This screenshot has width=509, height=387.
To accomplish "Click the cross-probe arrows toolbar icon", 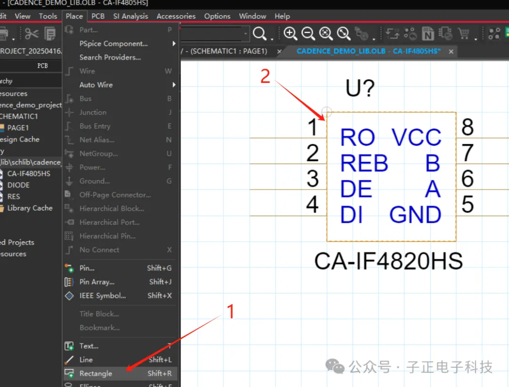I will (392, 33).
